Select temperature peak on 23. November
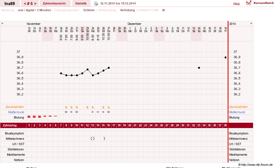The image size is (274, 168). coord(87,69)
